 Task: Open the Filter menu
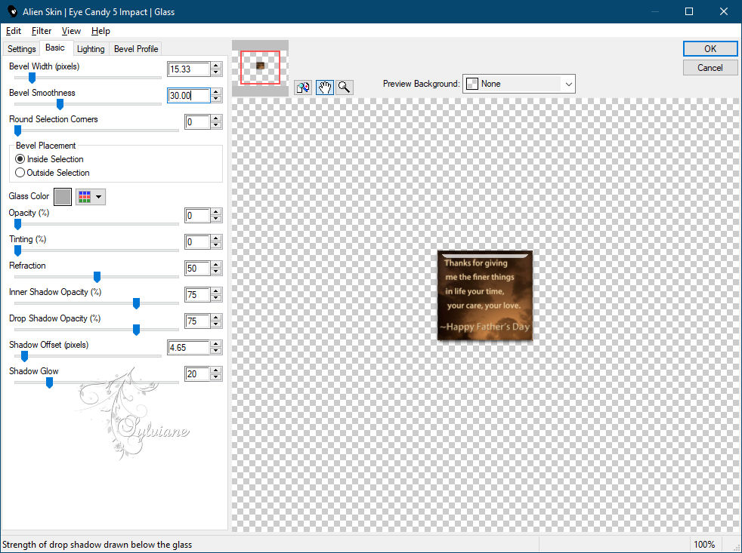(41, 31)
